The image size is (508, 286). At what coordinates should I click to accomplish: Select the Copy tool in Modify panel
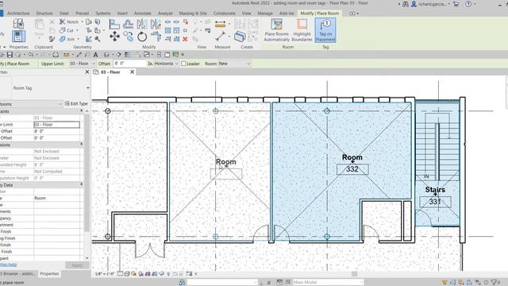(129, 37)
